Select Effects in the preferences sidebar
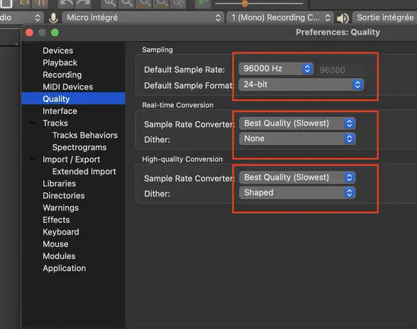Image resolution: width=417 pixels, height=329 pixels. (56, 220)
